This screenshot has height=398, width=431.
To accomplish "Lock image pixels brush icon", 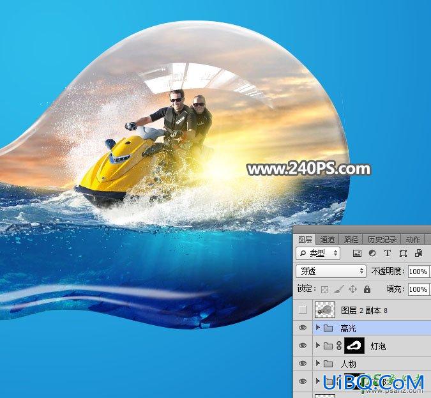I will point(338,289).
